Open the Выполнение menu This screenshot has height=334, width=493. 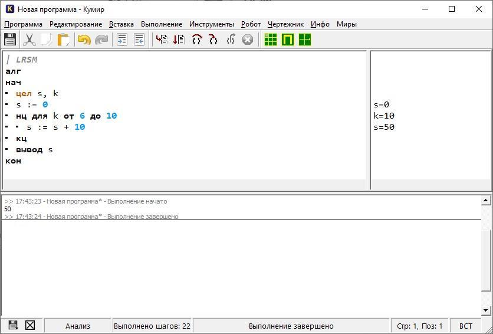162,24
